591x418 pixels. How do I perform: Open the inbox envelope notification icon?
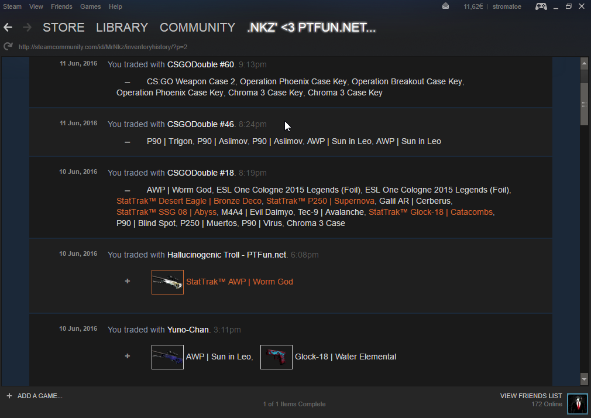pos(445,6)
